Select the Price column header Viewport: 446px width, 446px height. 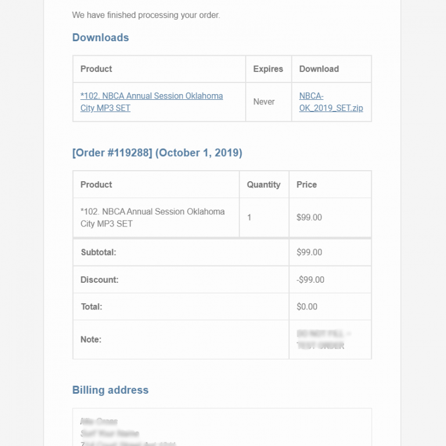point(307,185)
